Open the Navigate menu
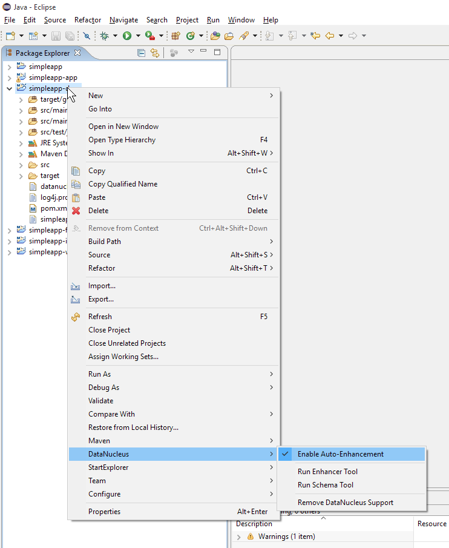Screen dimensions: 449x548 (x=123, y=20)
